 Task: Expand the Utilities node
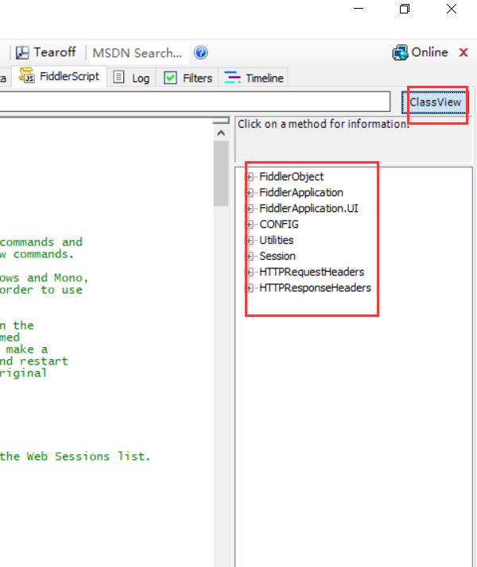pos(250,241)
